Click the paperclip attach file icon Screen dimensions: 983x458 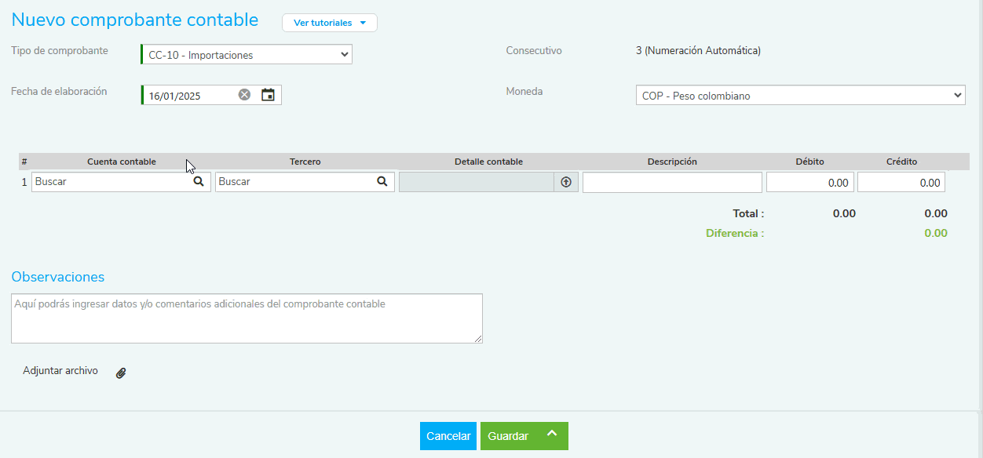coord(121,373)
